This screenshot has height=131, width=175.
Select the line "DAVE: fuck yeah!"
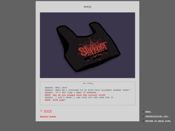[x=55, y=100]
